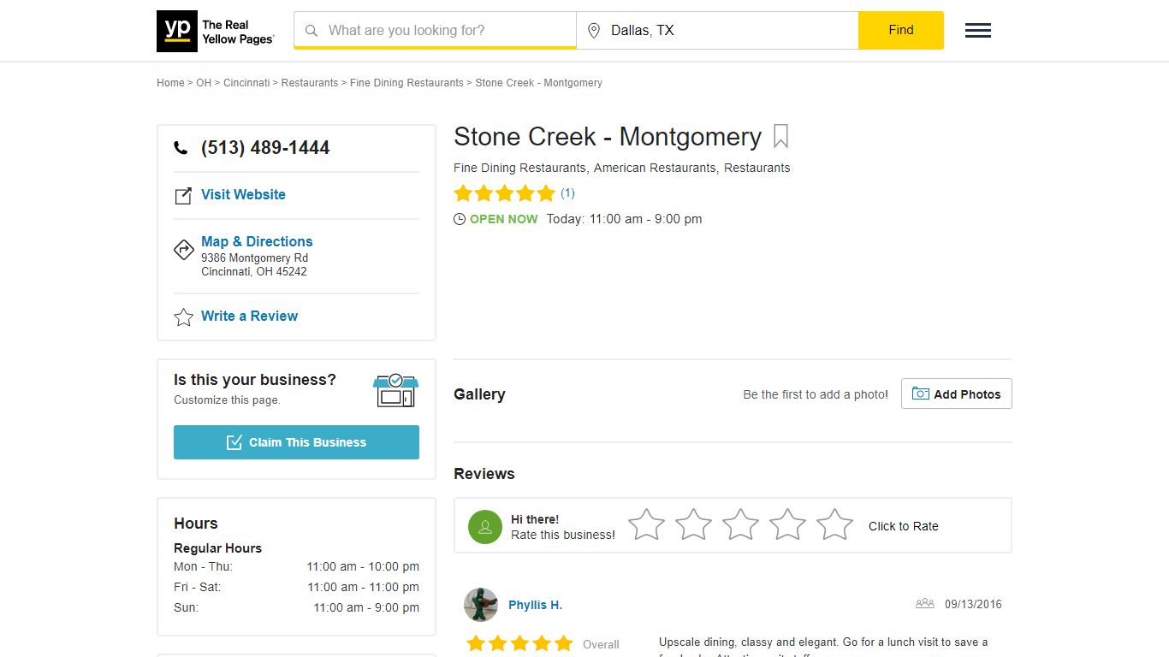Open the Cincinnati breadcrumb link
Screen dimensions: 1169x657
[x=246, y=83]
